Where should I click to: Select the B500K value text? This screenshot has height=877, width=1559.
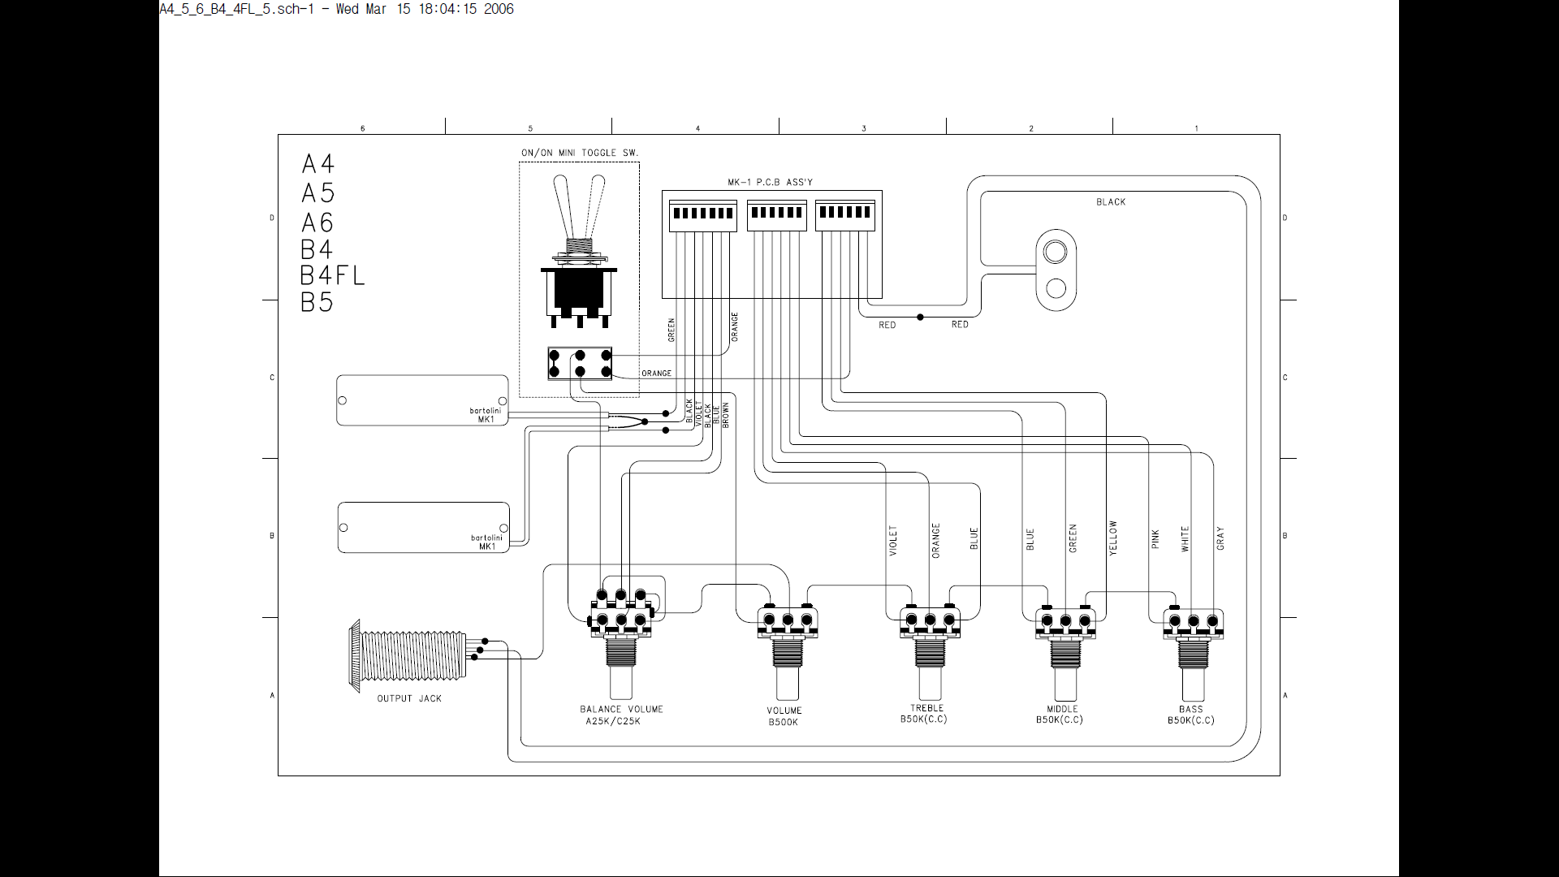click(784, 722)
